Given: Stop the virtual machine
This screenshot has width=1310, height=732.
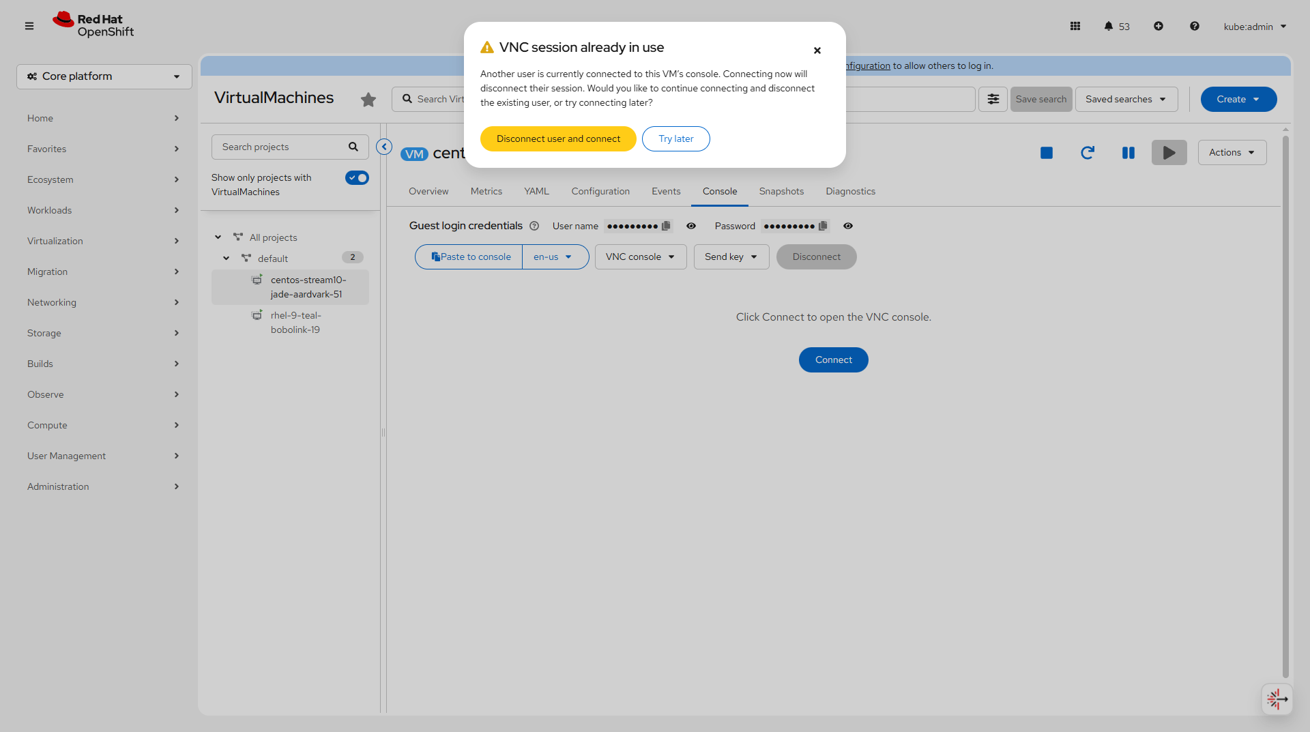Looking at the screenshot, I should point(1047,153).
